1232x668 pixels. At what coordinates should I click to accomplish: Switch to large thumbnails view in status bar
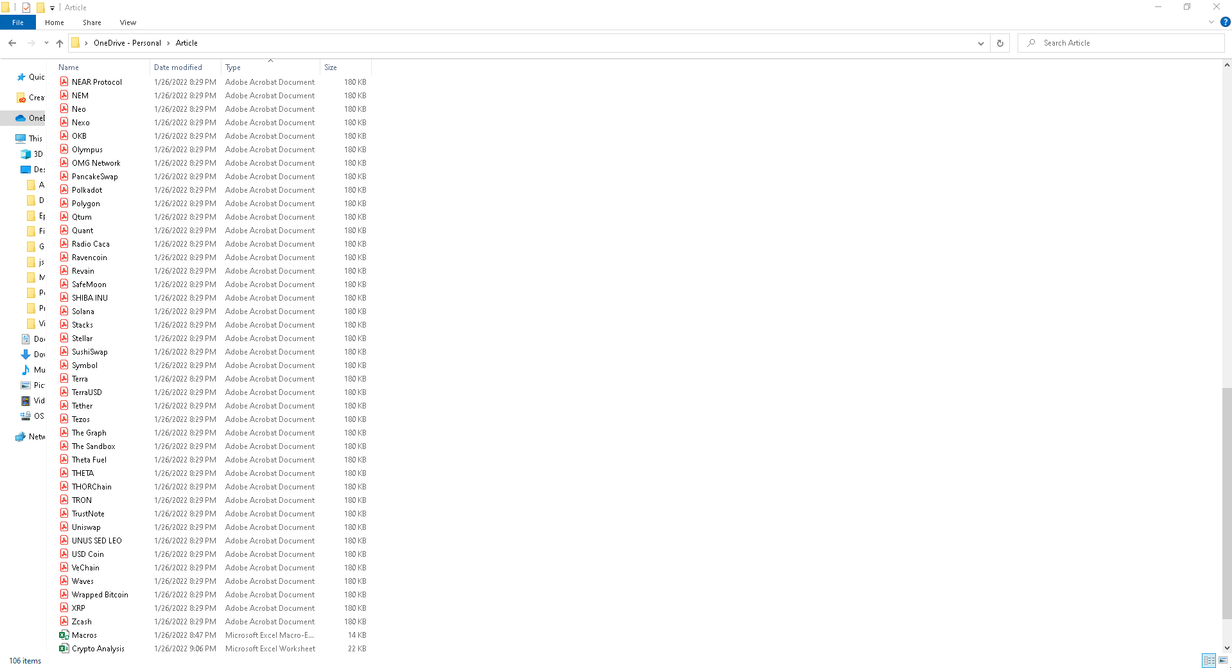tap(1220, 660)
